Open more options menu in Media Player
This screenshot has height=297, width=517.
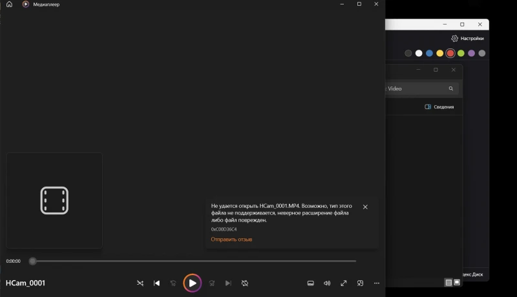pyautogui.click(x=377, y=283)
